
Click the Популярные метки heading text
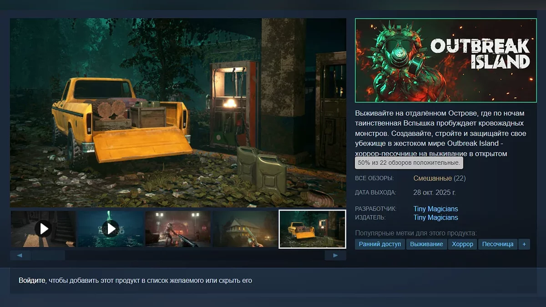(x=416, y=233)
